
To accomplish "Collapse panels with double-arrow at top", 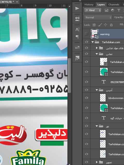I will [80, 1].
